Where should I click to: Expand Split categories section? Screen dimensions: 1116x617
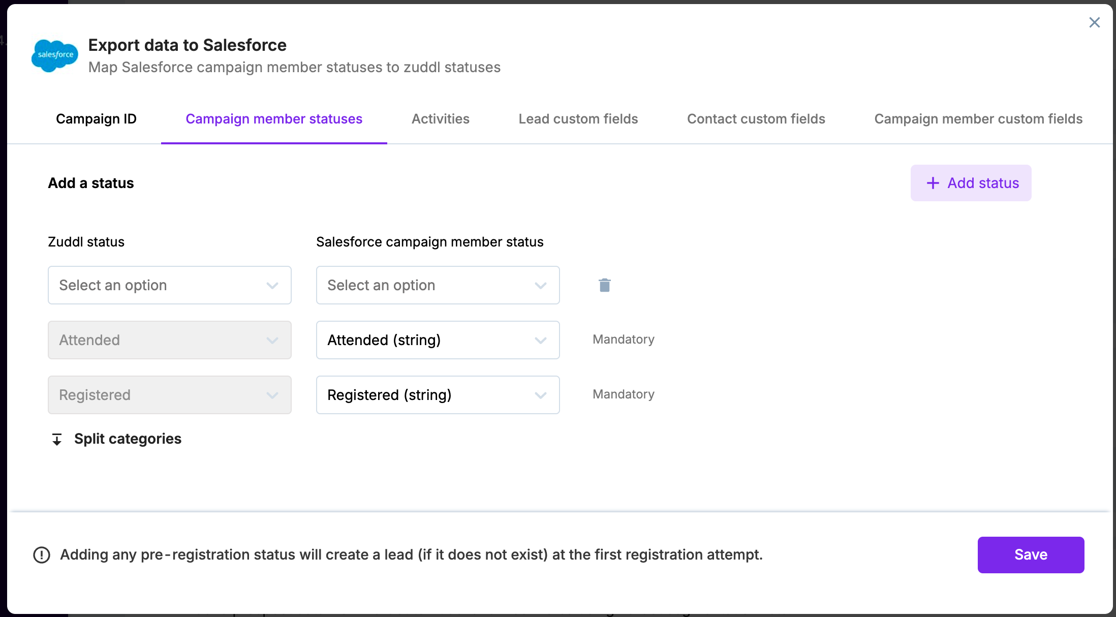[128, 439]
